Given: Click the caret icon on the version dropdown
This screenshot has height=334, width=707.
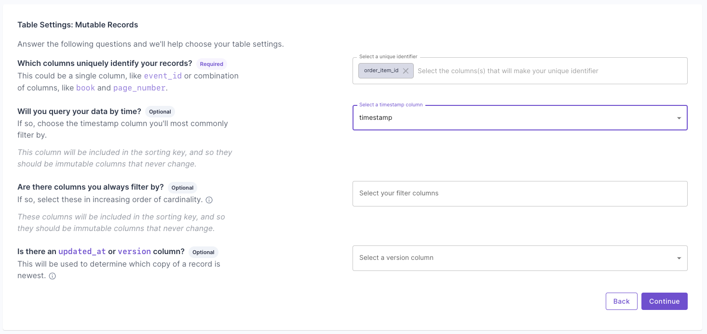Looking at the screenshot, I should [678, 258].
